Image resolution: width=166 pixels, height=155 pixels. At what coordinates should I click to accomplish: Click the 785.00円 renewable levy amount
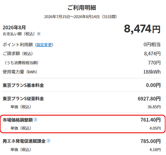click(151, 141)
